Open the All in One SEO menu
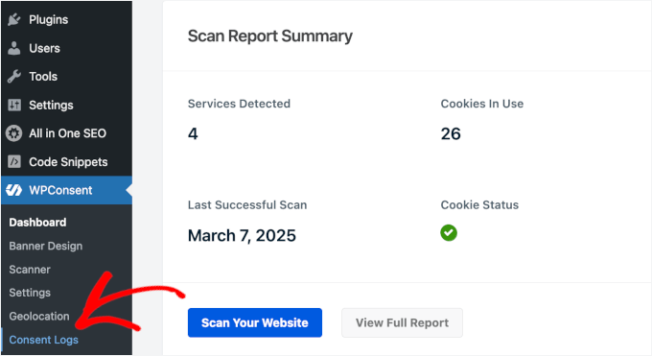This screenshot has height=356, width=652. (x=66, y=133)
